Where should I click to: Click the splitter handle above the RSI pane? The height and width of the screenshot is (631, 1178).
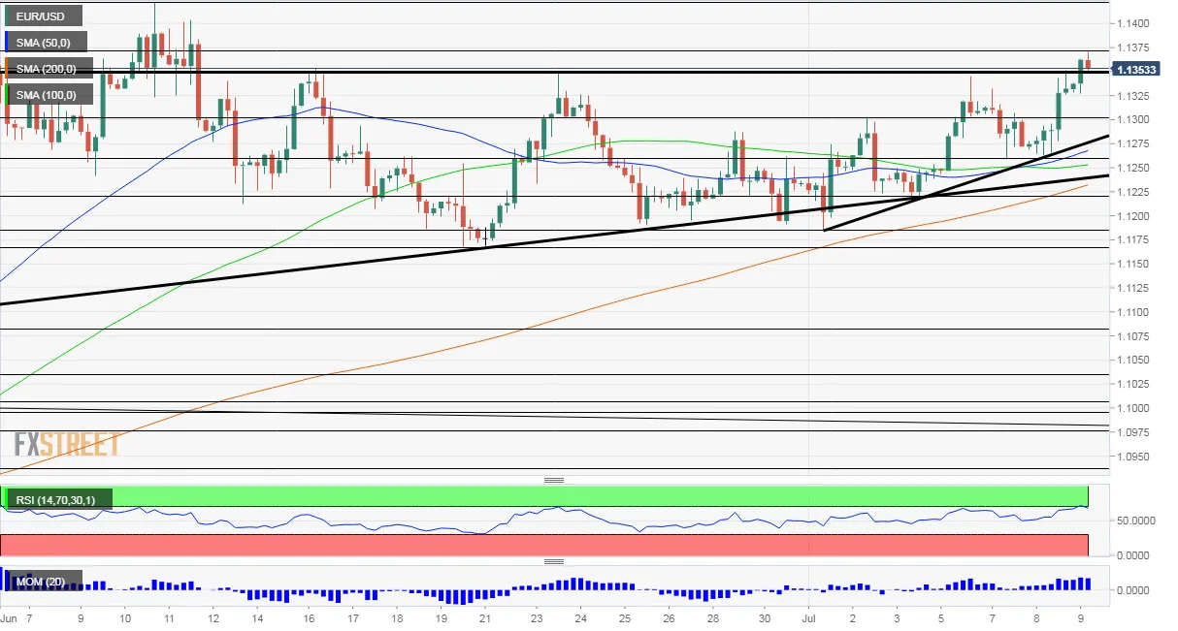[x=554, y=480]
